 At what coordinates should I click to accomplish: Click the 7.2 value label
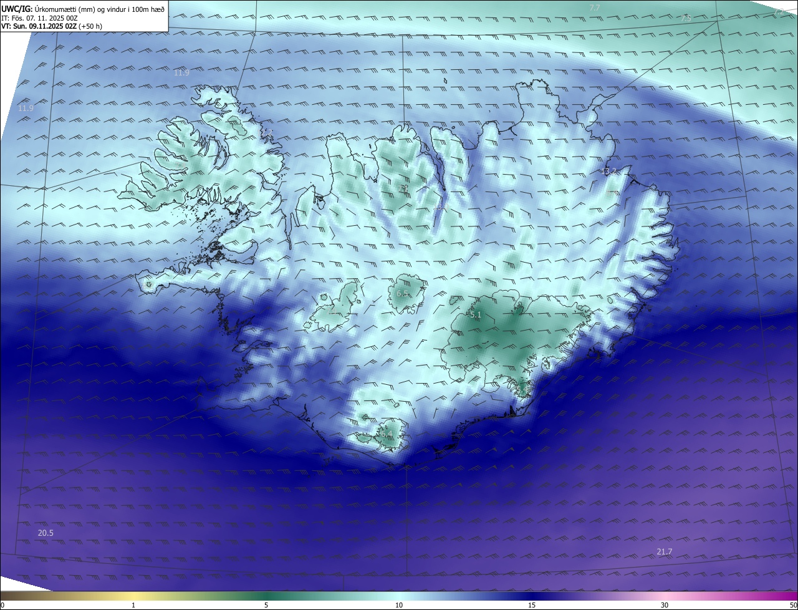[779, 12]
